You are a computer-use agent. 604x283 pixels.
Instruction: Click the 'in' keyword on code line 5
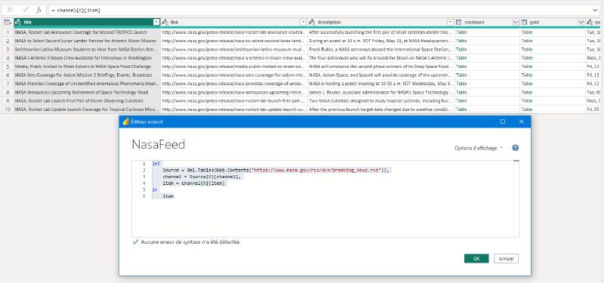(x=155, y=189)
